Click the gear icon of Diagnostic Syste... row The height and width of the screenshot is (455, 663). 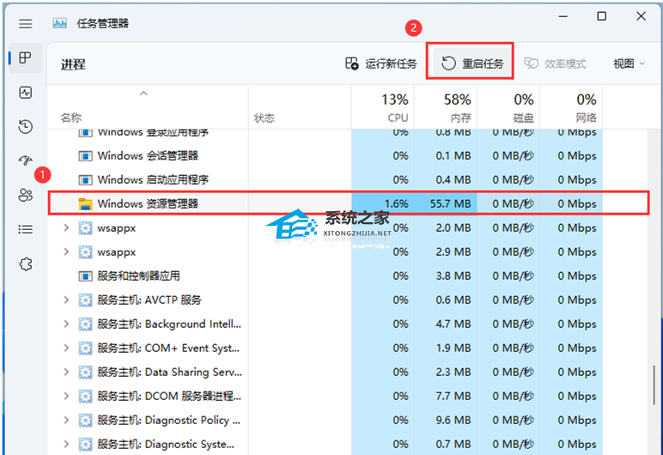tap(85, 445)
